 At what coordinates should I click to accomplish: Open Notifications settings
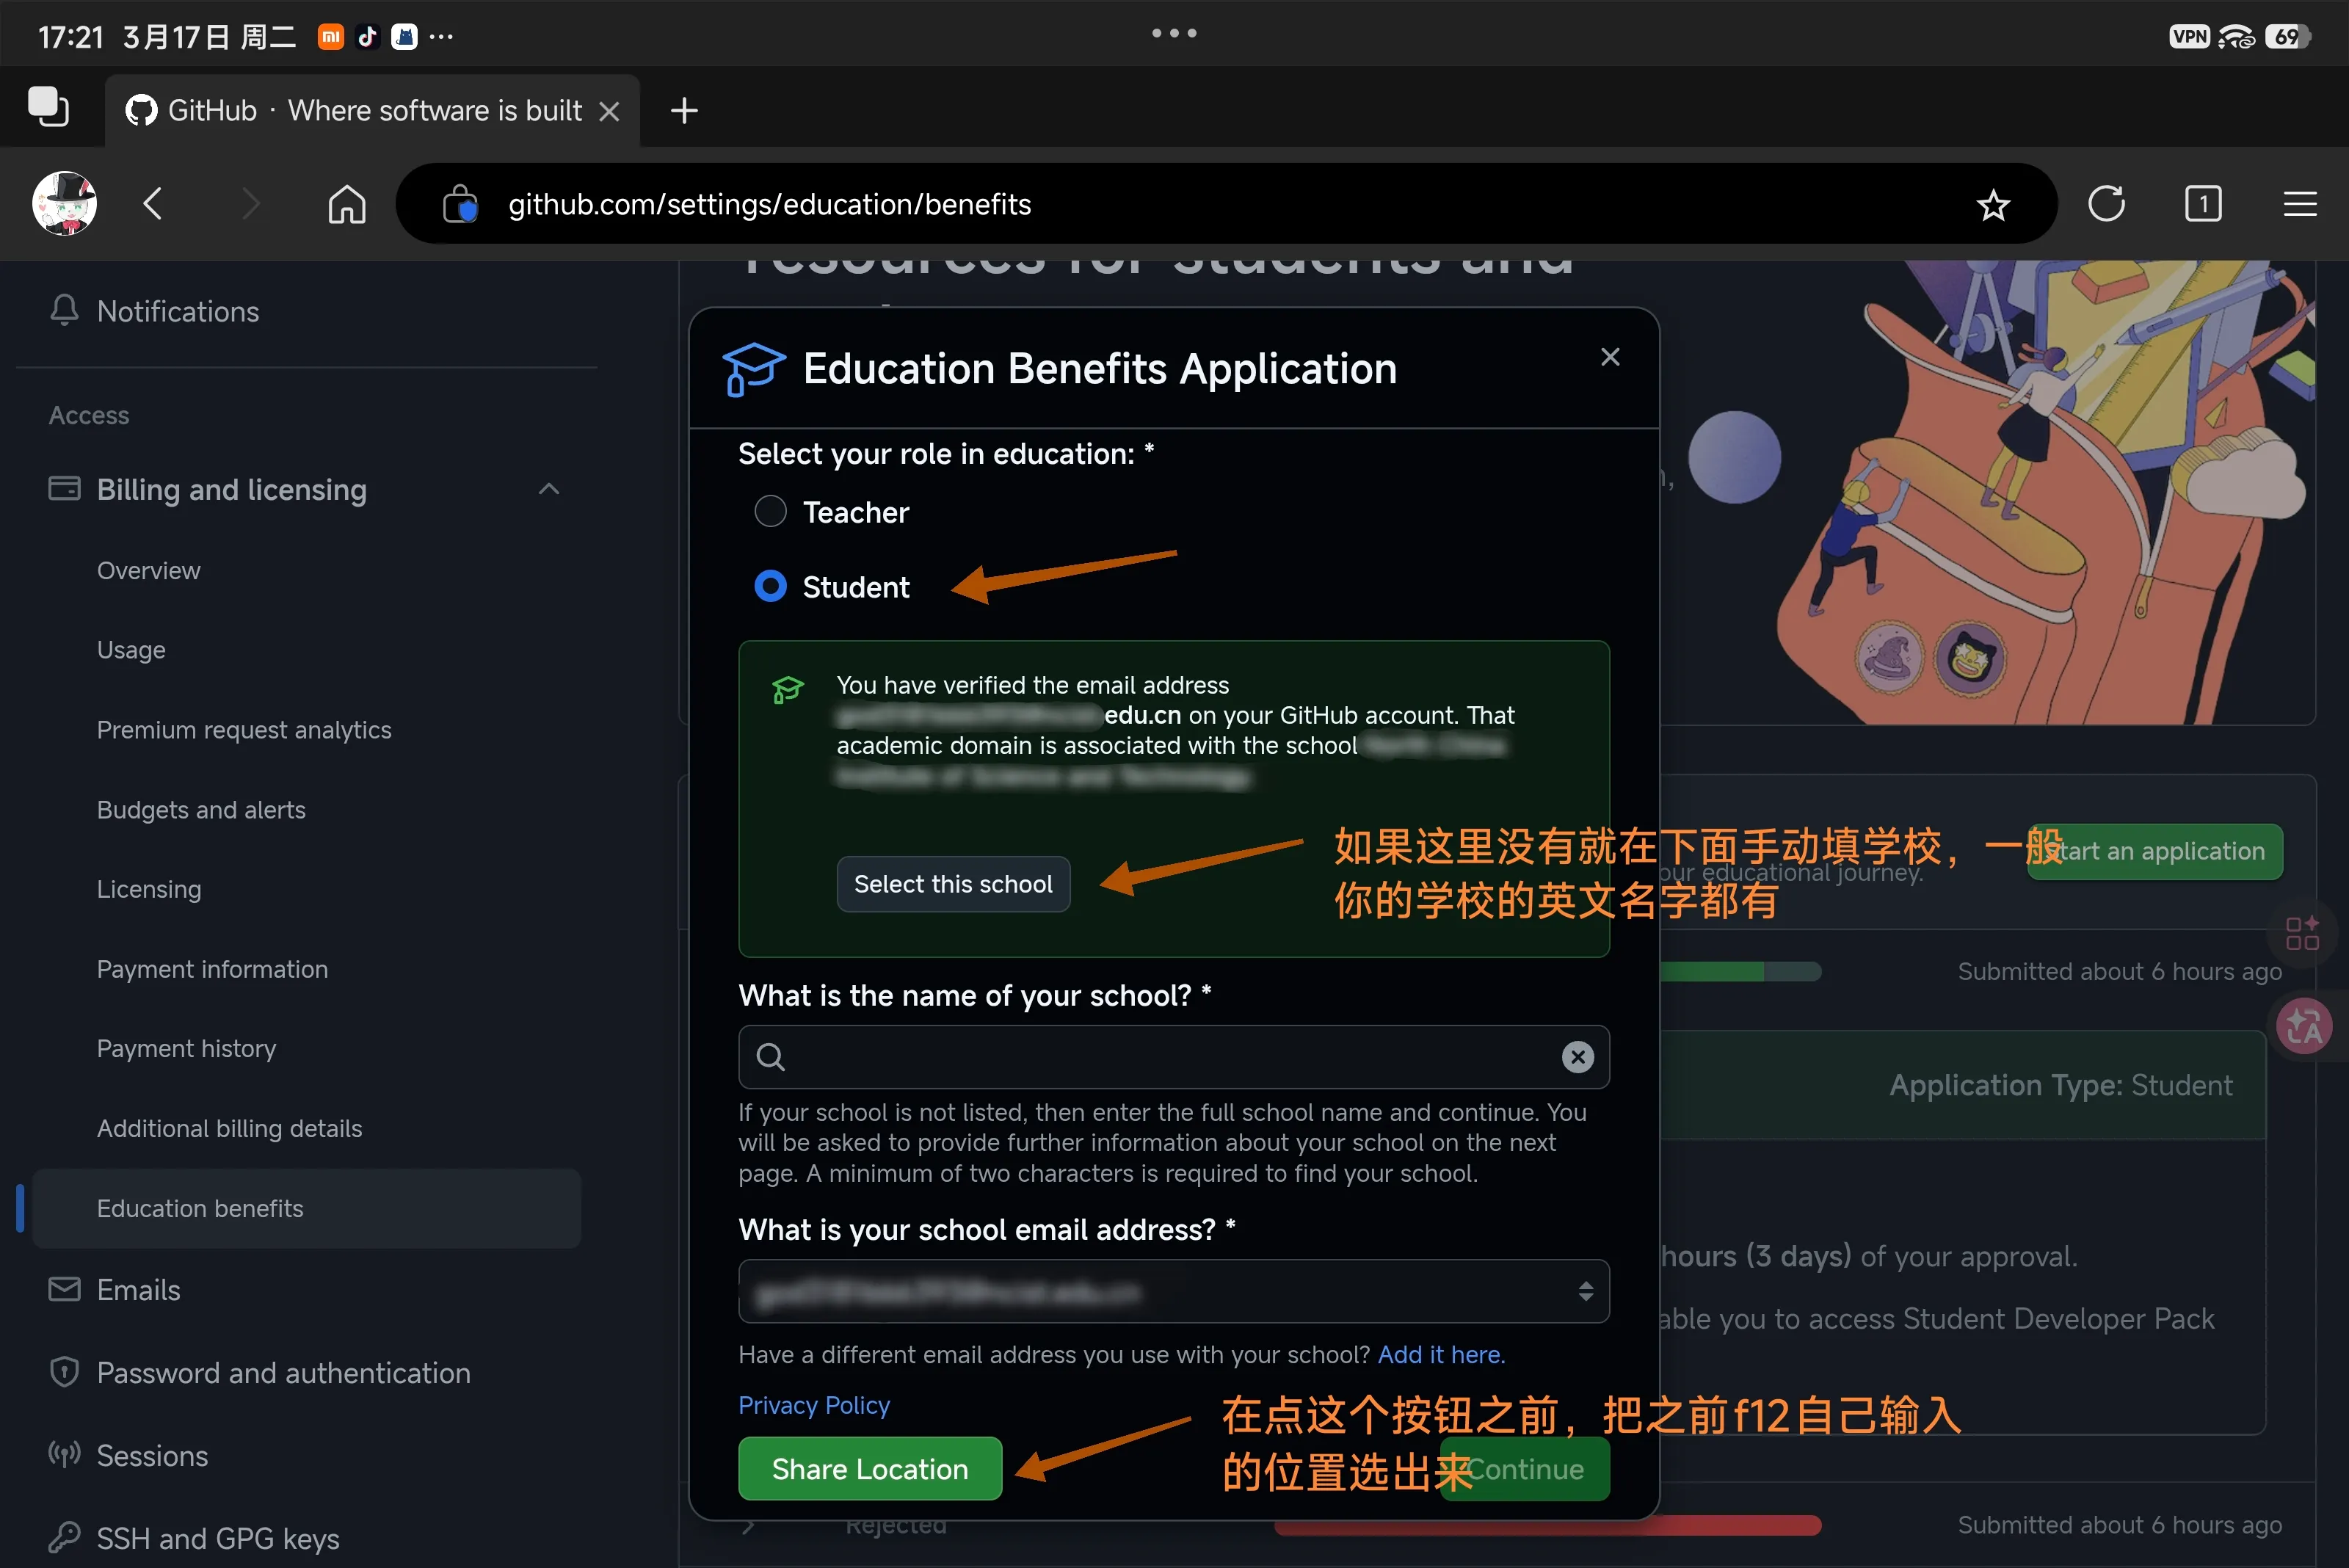(177, 312)
